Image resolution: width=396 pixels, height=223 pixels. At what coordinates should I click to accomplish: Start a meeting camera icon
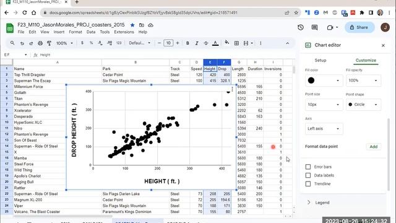[x=330, y=27]
